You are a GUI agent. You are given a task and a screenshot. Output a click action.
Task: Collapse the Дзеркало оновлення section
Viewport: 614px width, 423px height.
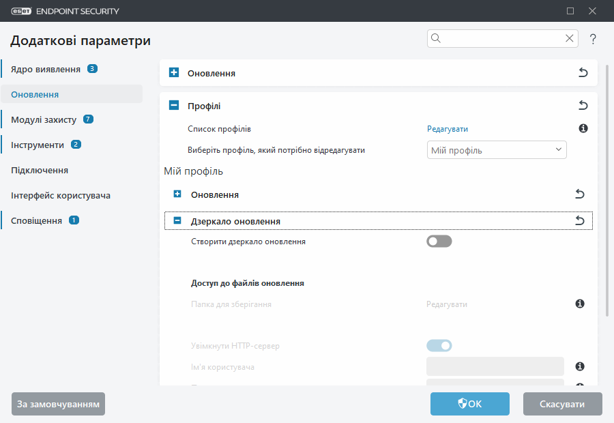(x=177, y=221)
